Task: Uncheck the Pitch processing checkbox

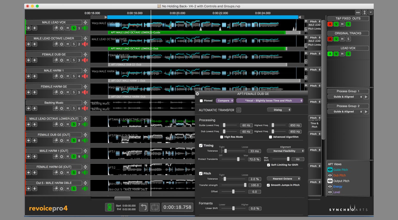Action: click(x=201, y=173)
